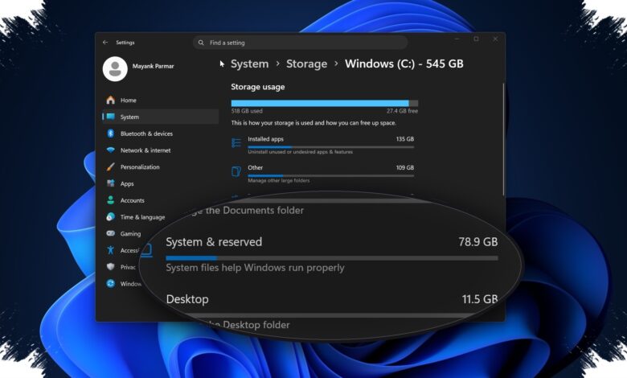Click the Bluetooth icon
Screen dimensions: 627x378
(x=111, y=134)
